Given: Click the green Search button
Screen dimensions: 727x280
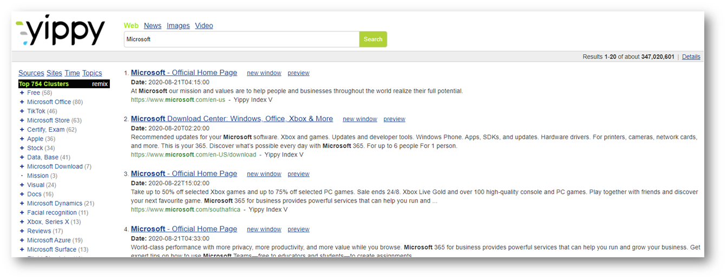Looking at the screenshot, I should (373, 39).
